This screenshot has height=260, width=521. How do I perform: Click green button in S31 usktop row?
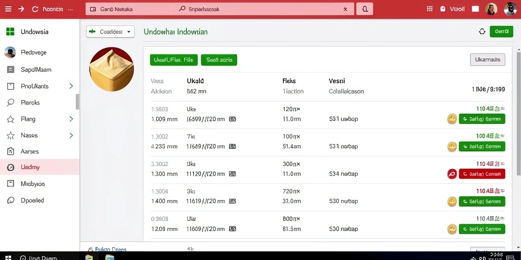click(482, 119)
